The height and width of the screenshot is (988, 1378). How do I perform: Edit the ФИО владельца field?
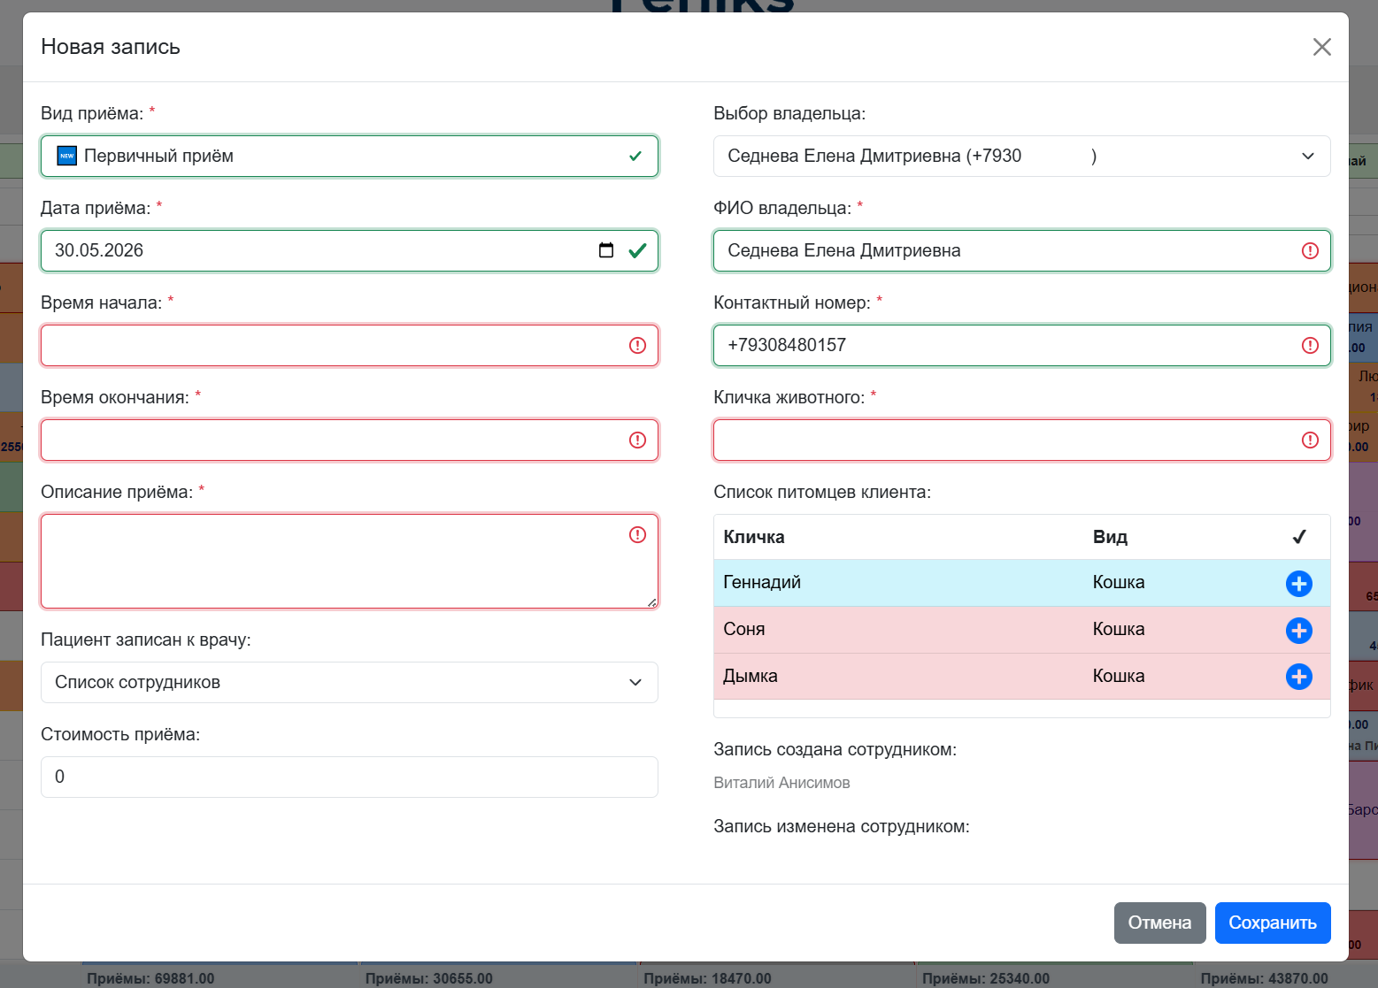(x=1021, y=250)
